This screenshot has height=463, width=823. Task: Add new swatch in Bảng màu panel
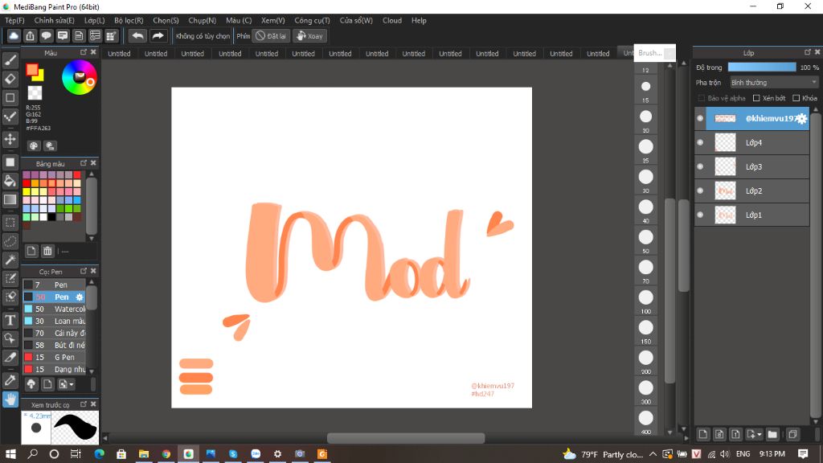(31, 251)
